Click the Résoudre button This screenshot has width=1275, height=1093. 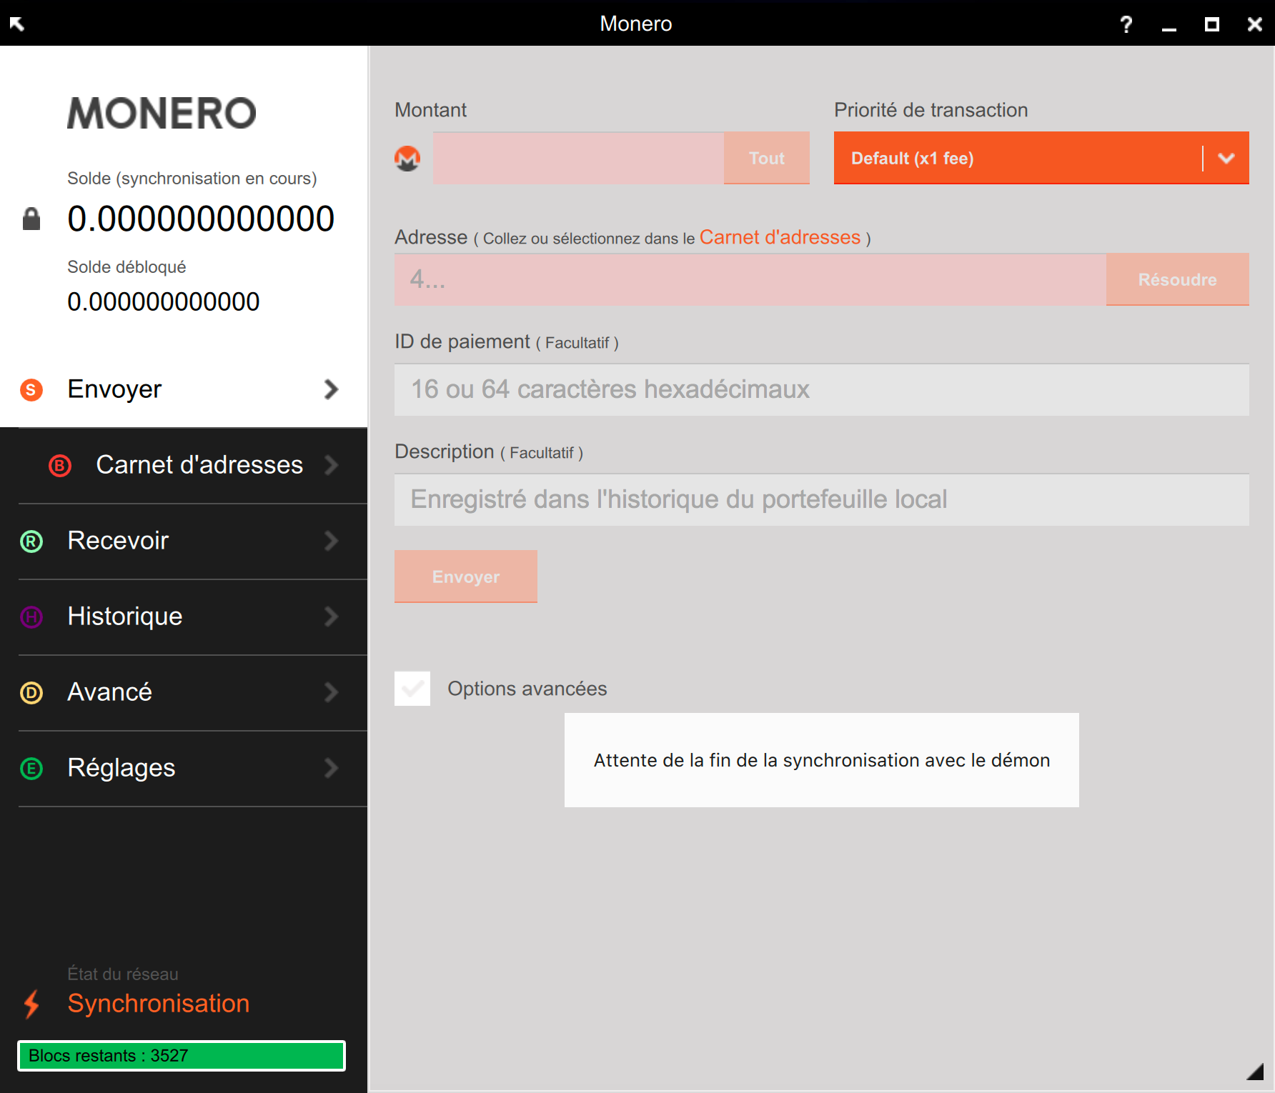click(1178, 279)
